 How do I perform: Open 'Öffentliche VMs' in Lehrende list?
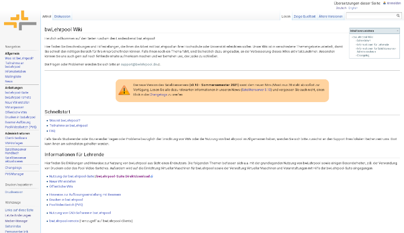tap(61, 187)
